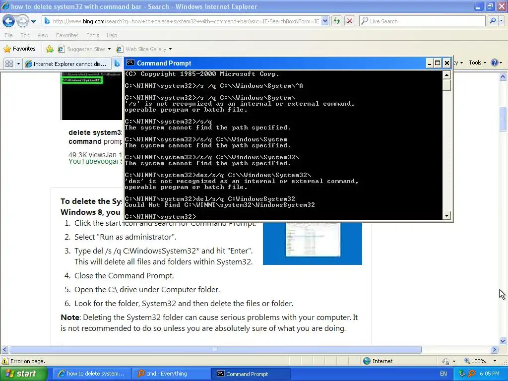Open Tools dropdown in IE command bar
Viewport: 508px width, 381px height.
(477, 63)
